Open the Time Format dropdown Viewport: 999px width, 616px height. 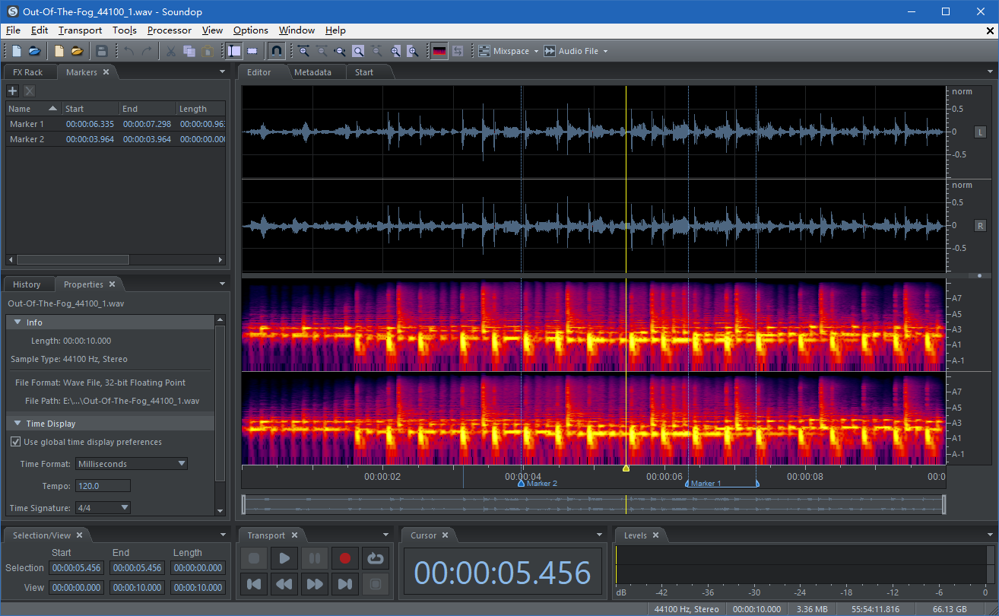pyautogui.click(x=132, y=464)
